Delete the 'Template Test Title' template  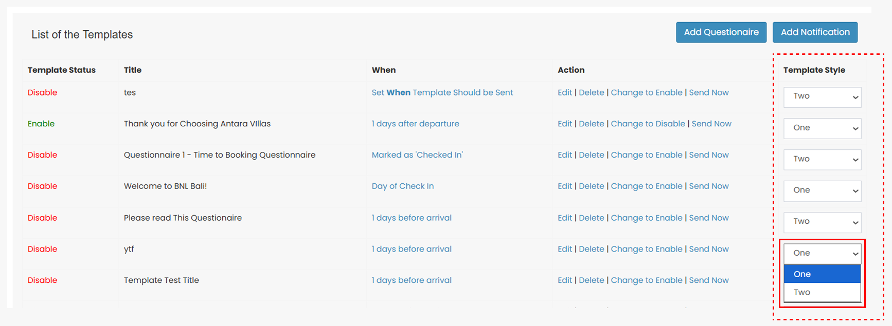[x=591, y=280]
